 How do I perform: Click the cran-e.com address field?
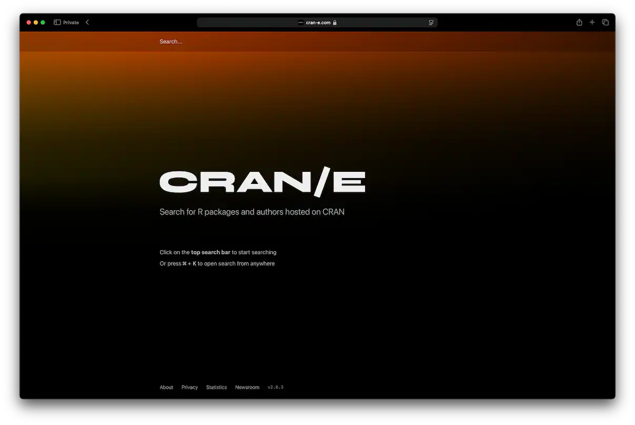point(318,23)
